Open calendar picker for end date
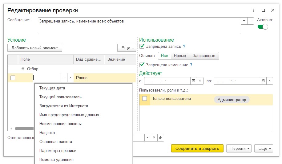 pyautogui.click(x=263, y=81)
